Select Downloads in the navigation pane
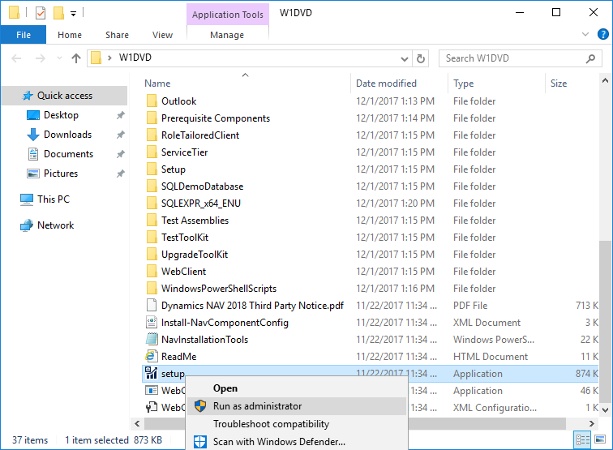 [67, 135]
